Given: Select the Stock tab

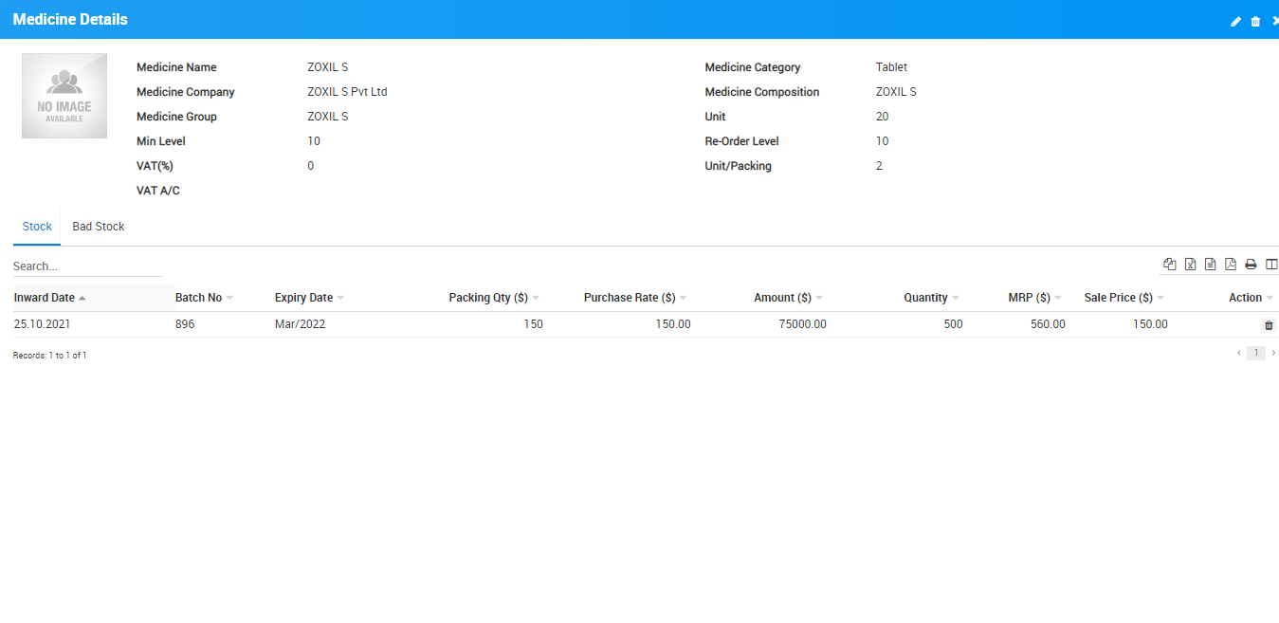Looking at the screenshot, I should (37, 227).
